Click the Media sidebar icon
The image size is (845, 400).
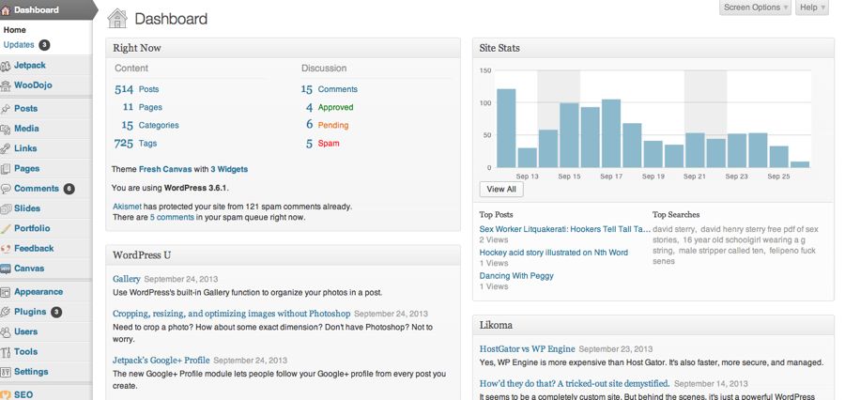(6, 129)
